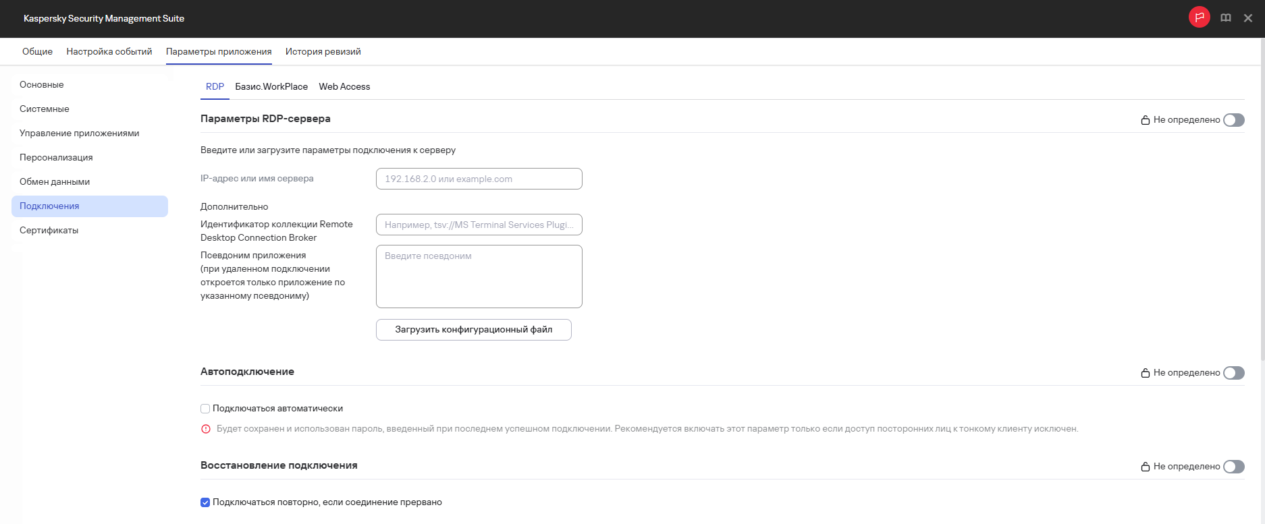
Task: Click lock icon in Автоподключение section
Action: point(1146,373)
